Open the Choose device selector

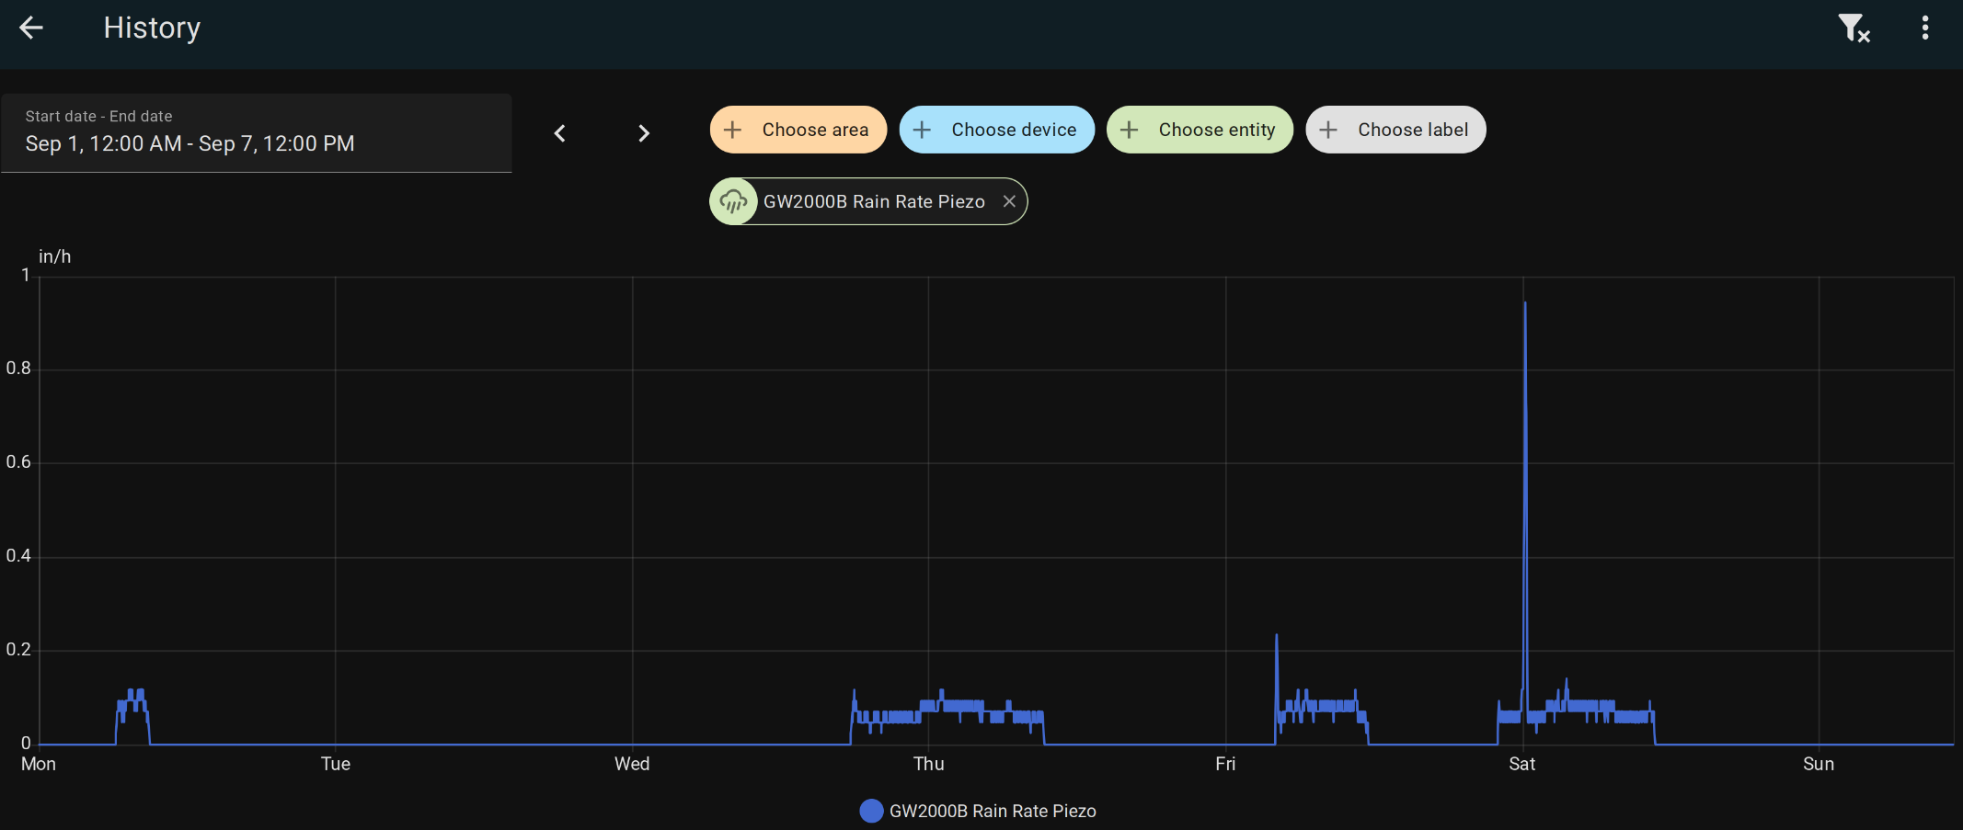click(996, 130)
